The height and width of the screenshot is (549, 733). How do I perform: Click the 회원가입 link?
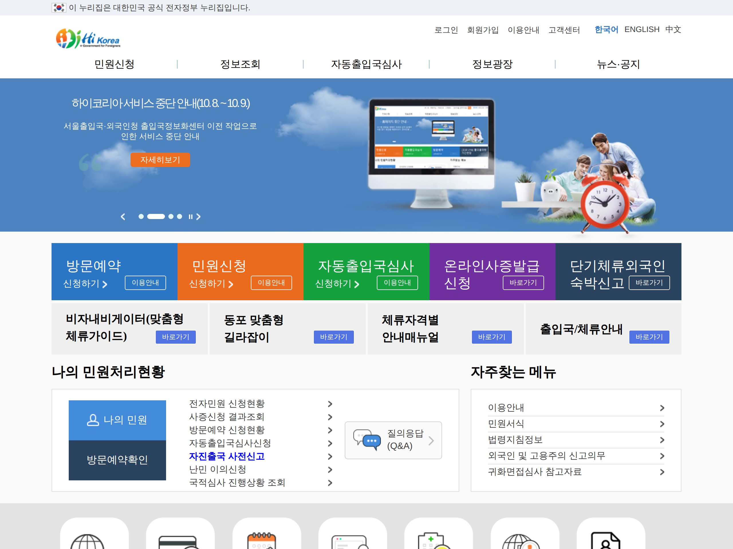pos(483,30)
